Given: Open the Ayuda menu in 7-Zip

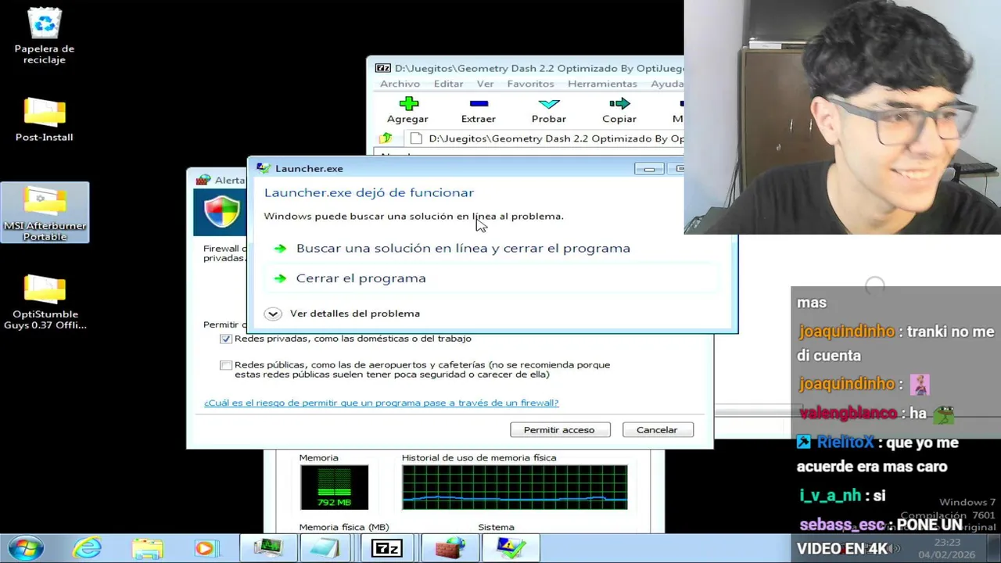Looking at the screenshot, I should (x=666, y=84).
